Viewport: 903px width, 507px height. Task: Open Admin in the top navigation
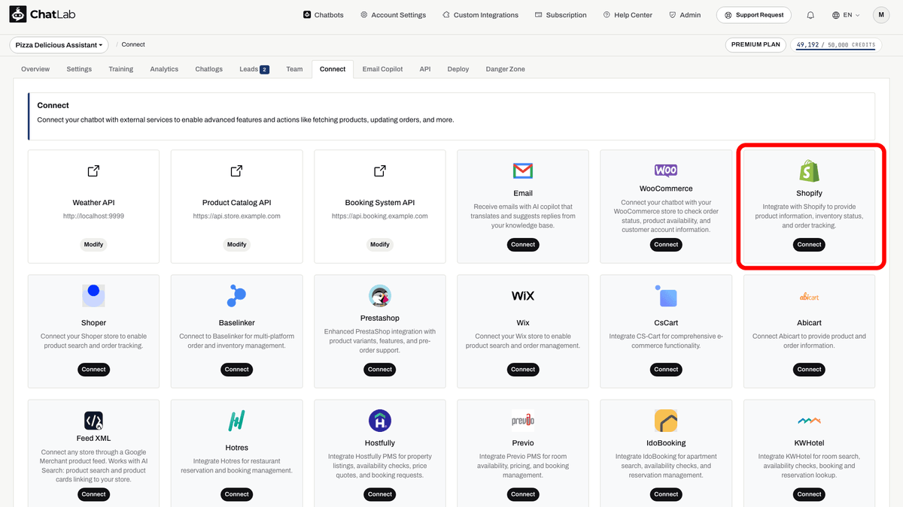pyautogui.click(x=685, y=15)
